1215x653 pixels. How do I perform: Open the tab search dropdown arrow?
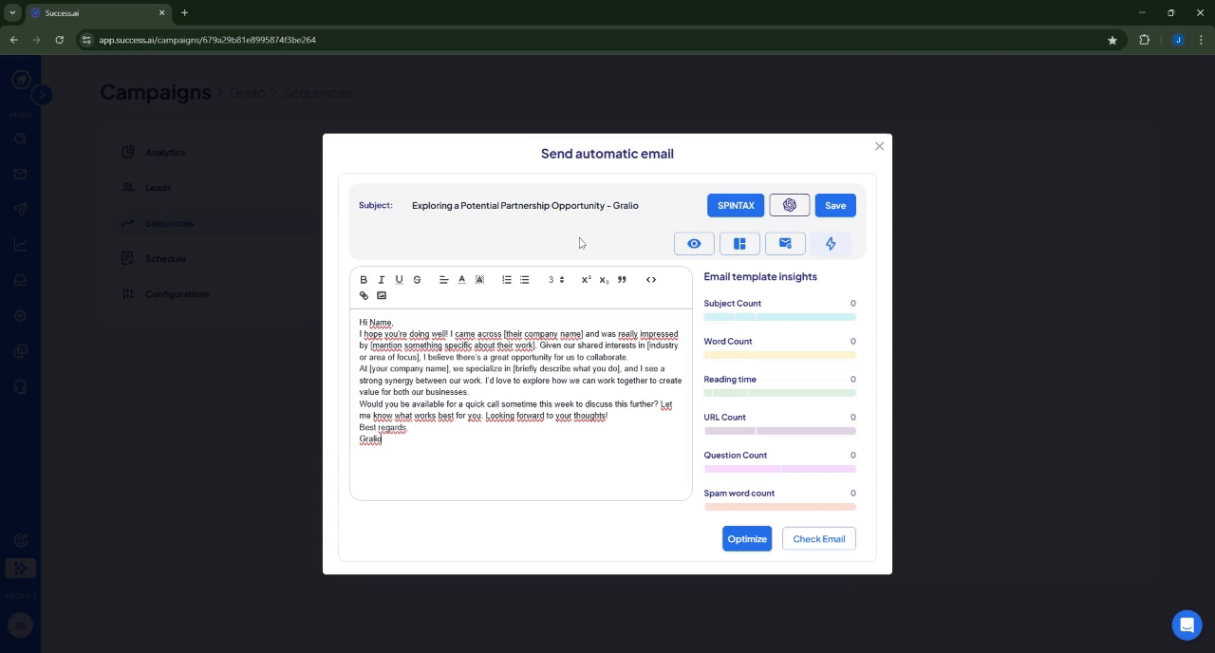tap(12, 13)
